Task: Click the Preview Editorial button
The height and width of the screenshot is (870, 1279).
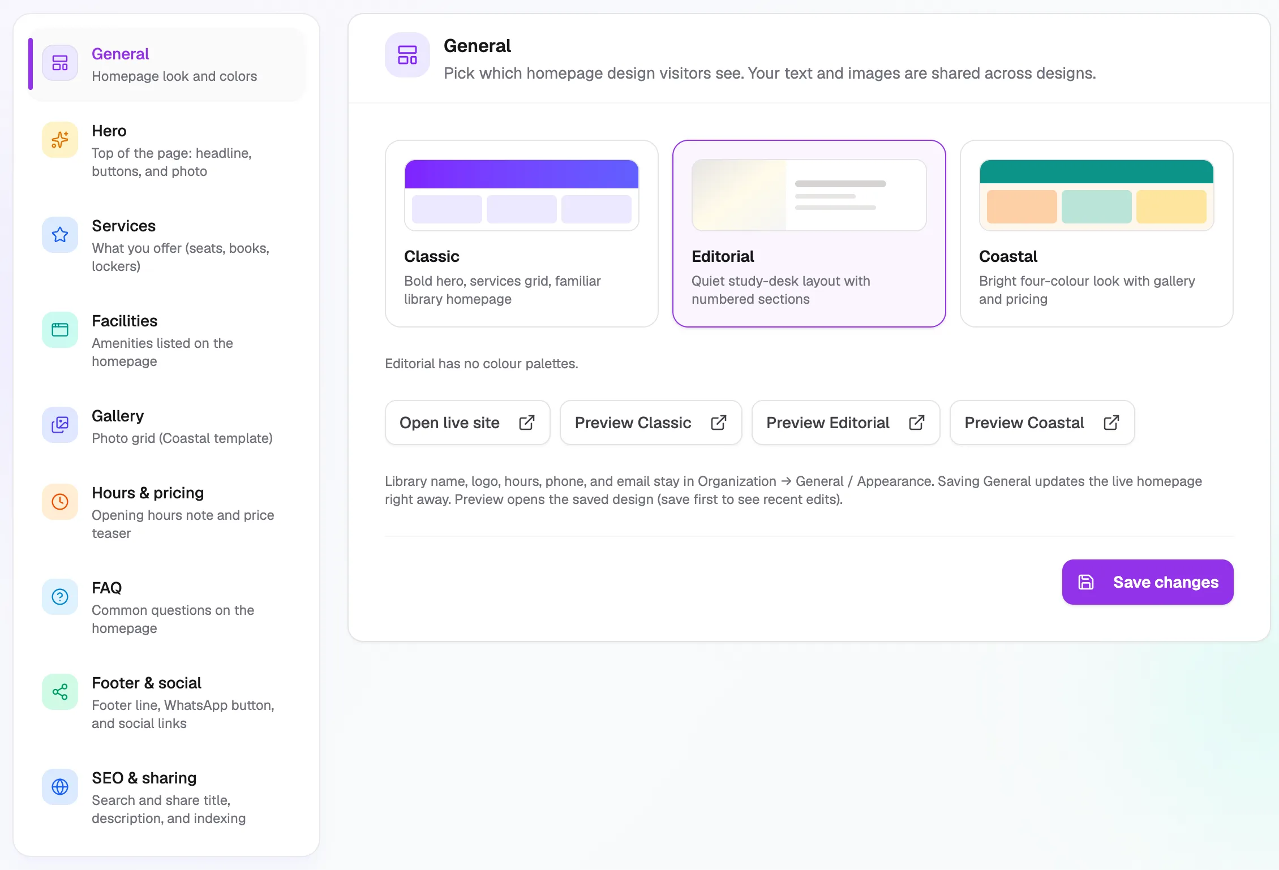Action: coord(846,423)
